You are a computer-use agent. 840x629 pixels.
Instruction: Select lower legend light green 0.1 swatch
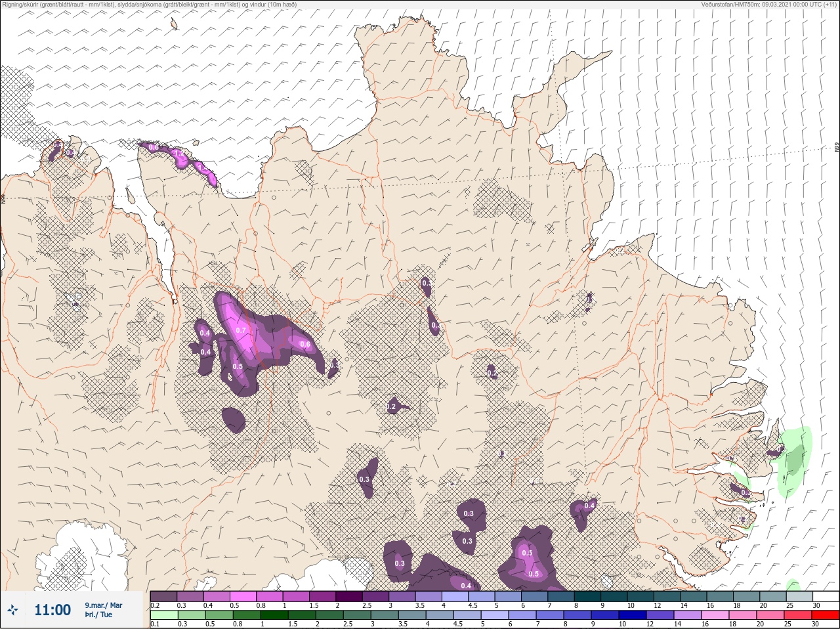tap(164, 615)
